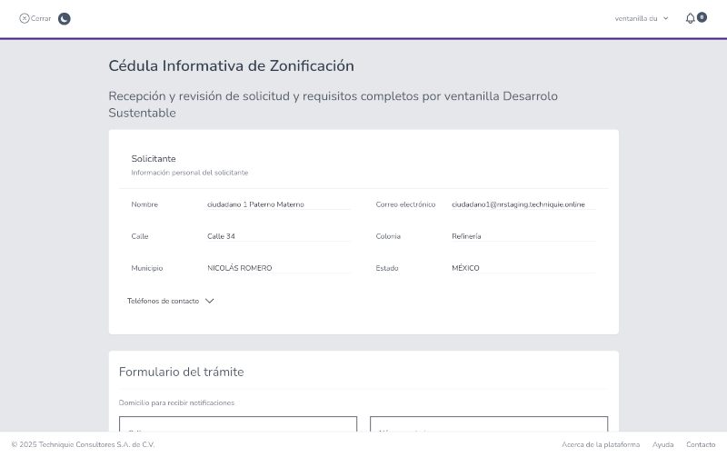
Task: Click the Formulario del trámite heading
Action: 181,372
